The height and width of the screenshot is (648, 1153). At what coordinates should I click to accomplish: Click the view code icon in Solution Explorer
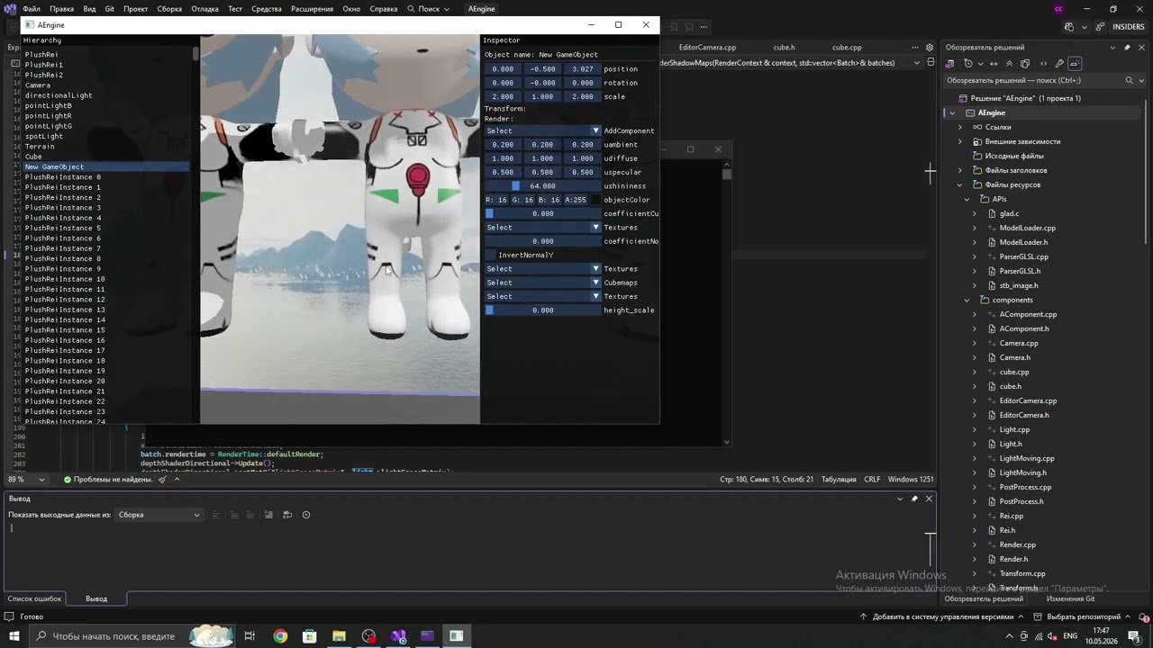click(1044, 64)
